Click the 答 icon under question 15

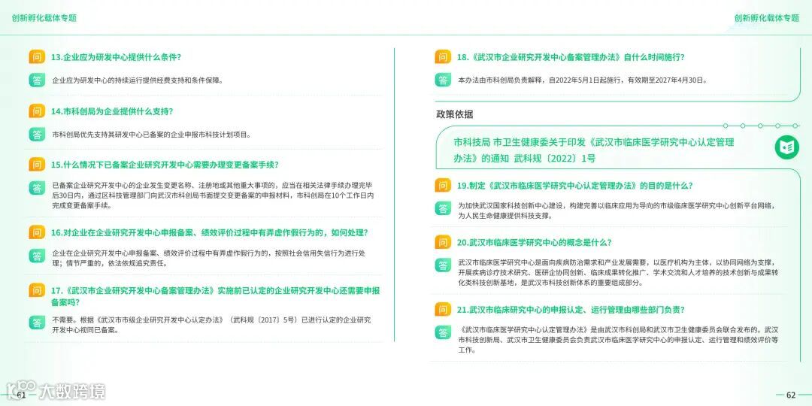37,188
